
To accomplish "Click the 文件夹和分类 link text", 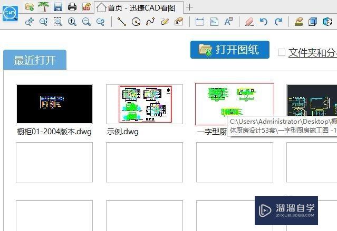I will pos(313,52).
